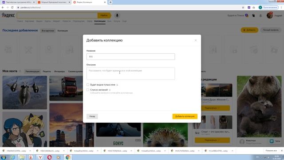Open notifications bell icon
This screenshot has height=160, width=284.
pyautogui.click(x=260, y=16)
